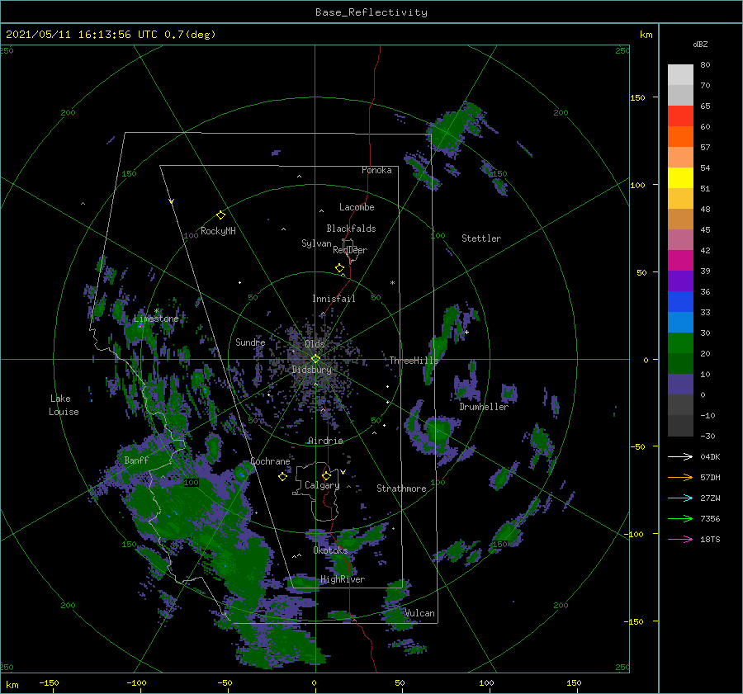Select the light gray 70-80 dBZ swatch
Screen dimensions: 743x694
pos(680,75)
